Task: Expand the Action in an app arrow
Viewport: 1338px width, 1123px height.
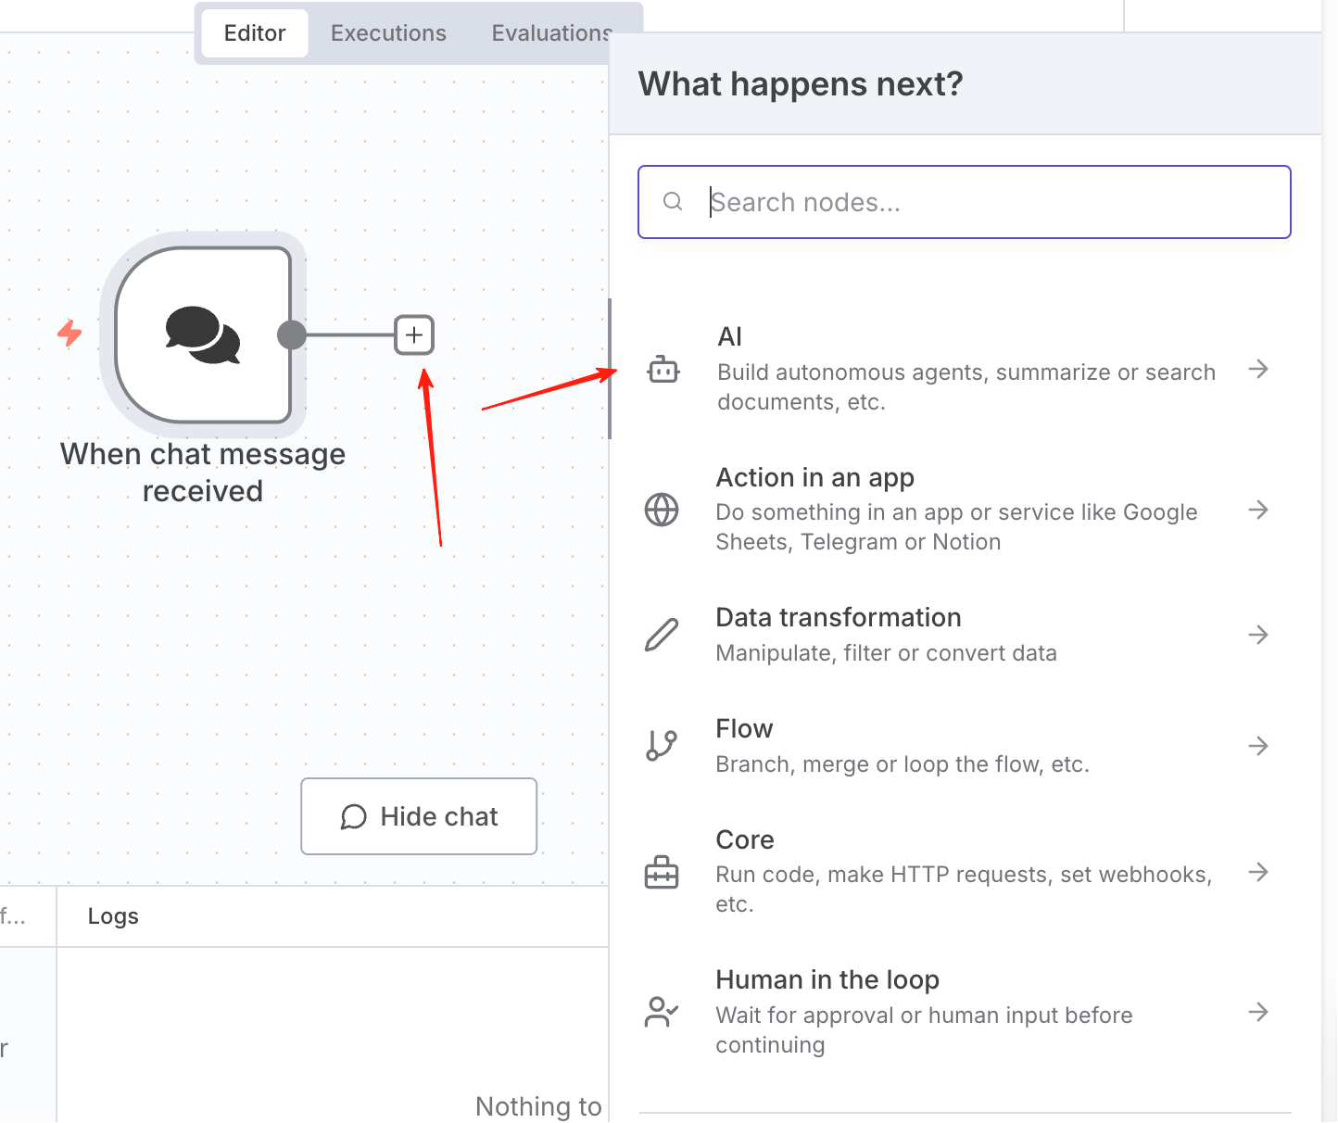Action: coord(1258,510)
